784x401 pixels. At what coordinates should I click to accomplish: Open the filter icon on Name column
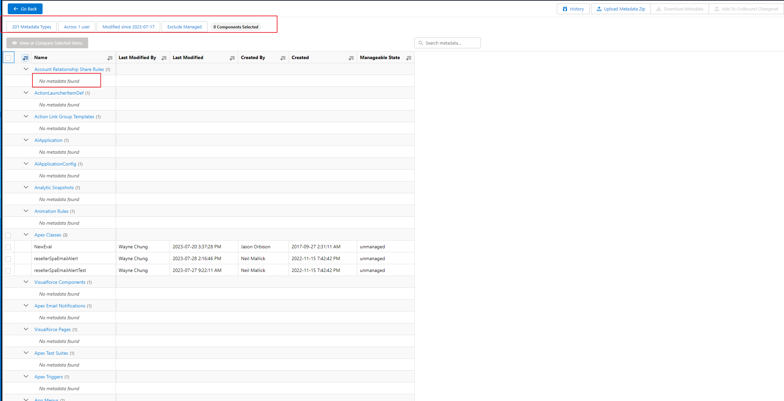tap(110, 58)
